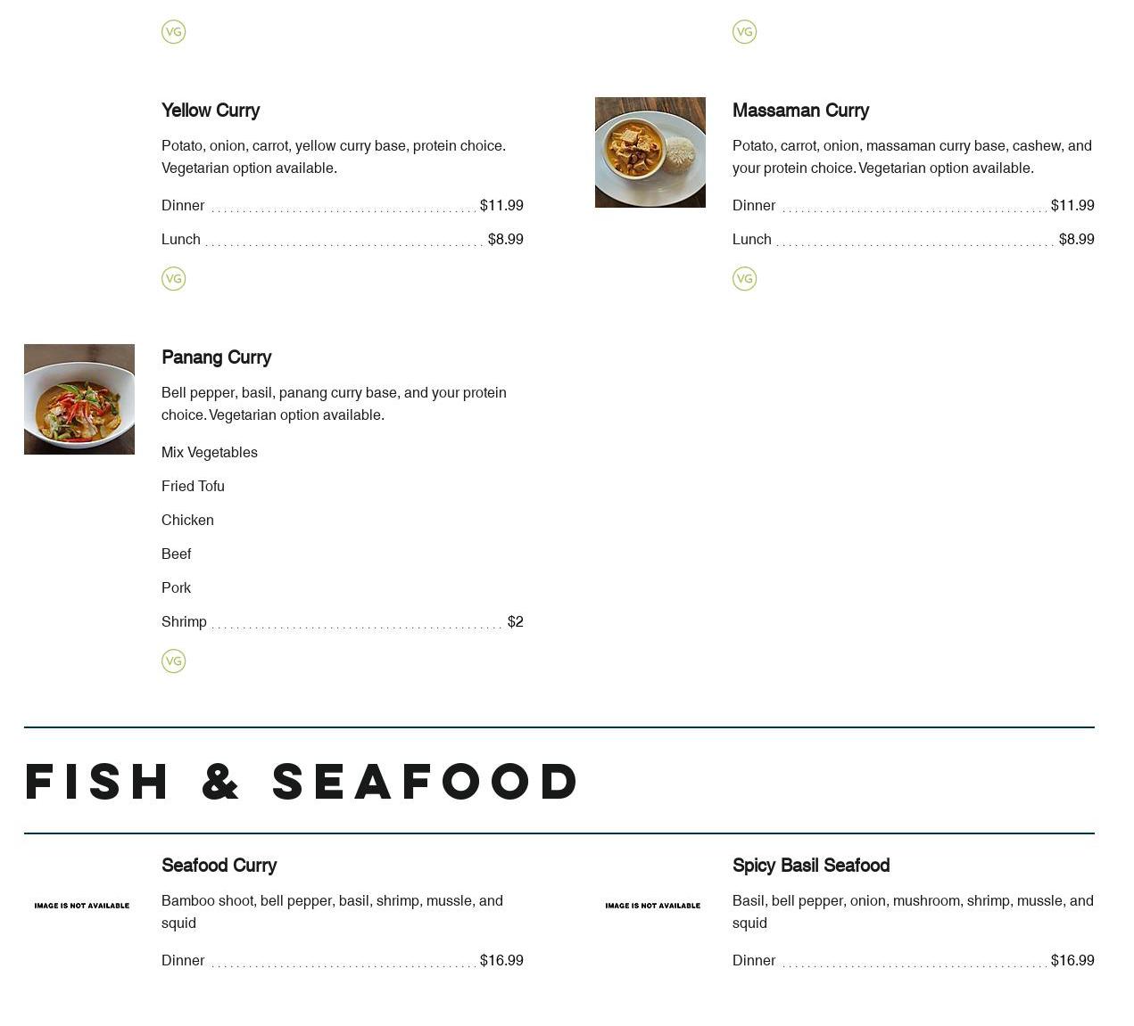
Task: Click the top-left VG vegetarian badge
Action: coord(173,32)
